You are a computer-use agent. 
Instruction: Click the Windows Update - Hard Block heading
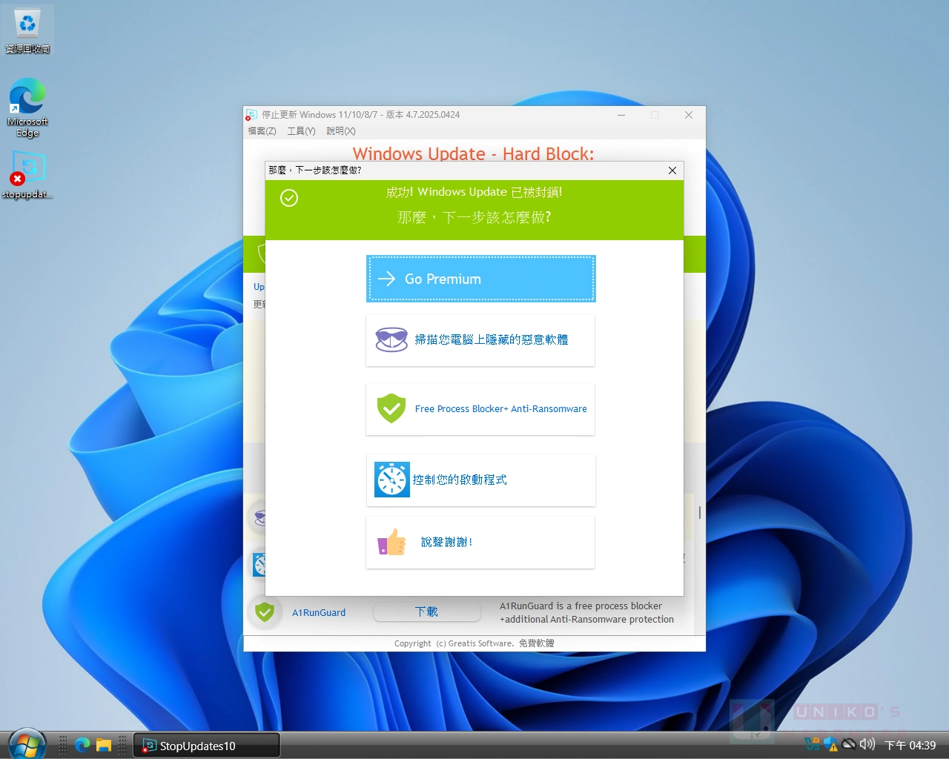click(x=473, y=153)
